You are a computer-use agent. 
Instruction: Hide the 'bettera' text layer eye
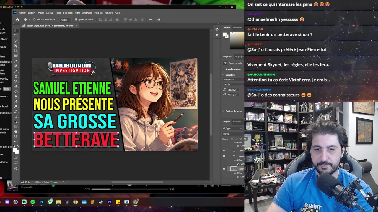click(224, 169)
